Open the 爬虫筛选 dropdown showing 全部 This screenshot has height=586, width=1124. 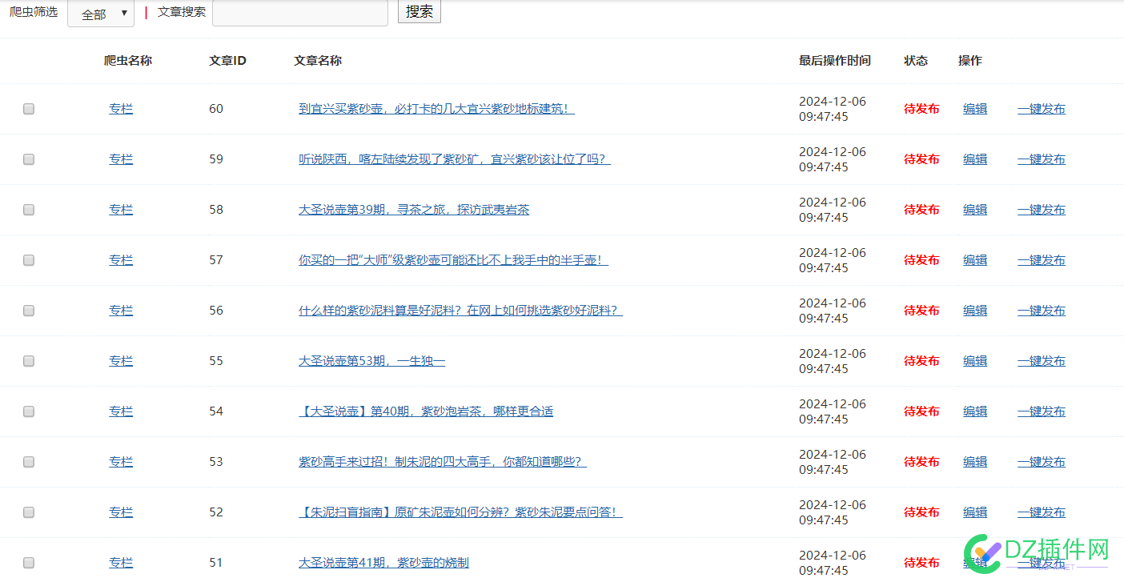(x=101, y=14)
